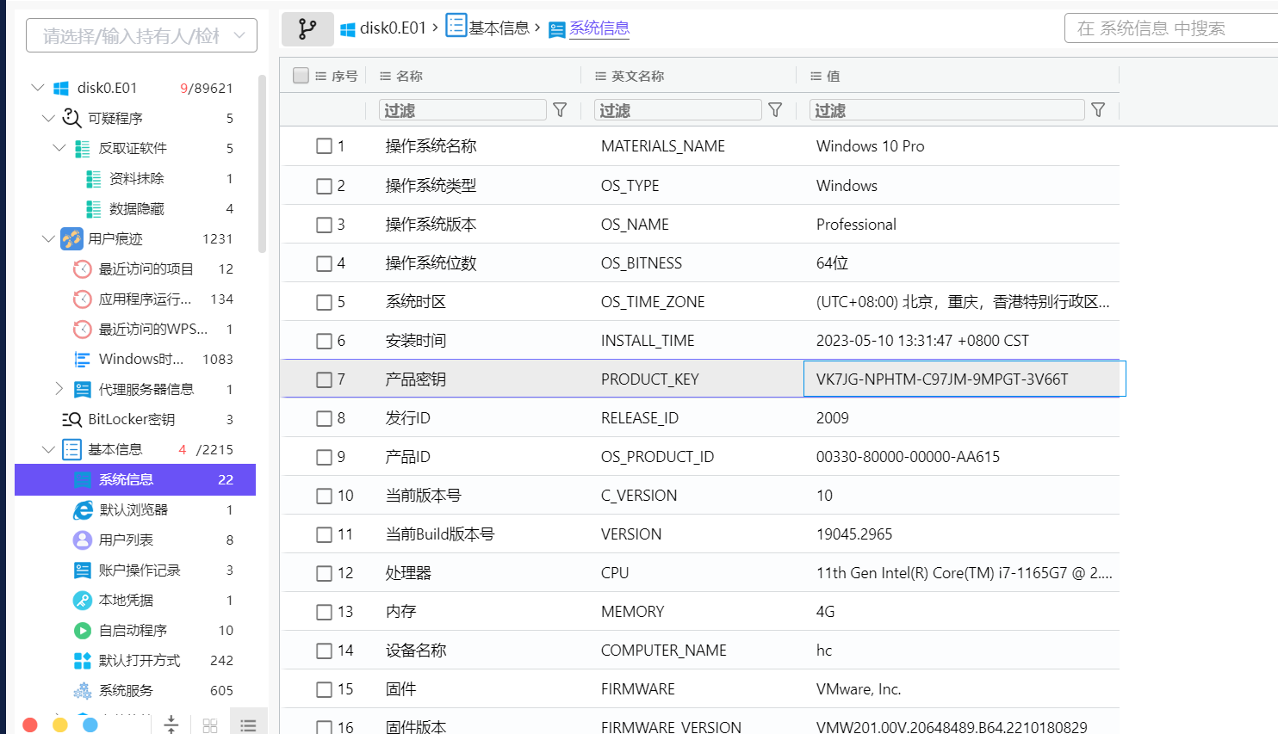Click the 反取证软件 icon in tree
Screen dimensions: 1278x734
pyautogui.click(x=83, y=149)
